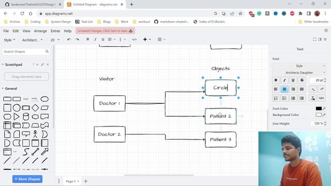This screenshot has width=331, height=186.
Task: Click the HTML code icon in toolbar
Action: [x=134, y=39]
